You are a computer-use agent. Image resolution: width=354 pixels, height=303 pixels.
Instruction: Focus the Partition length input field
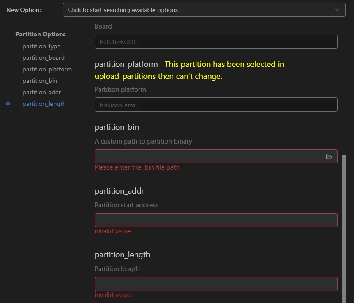click(x=216, y=284)
